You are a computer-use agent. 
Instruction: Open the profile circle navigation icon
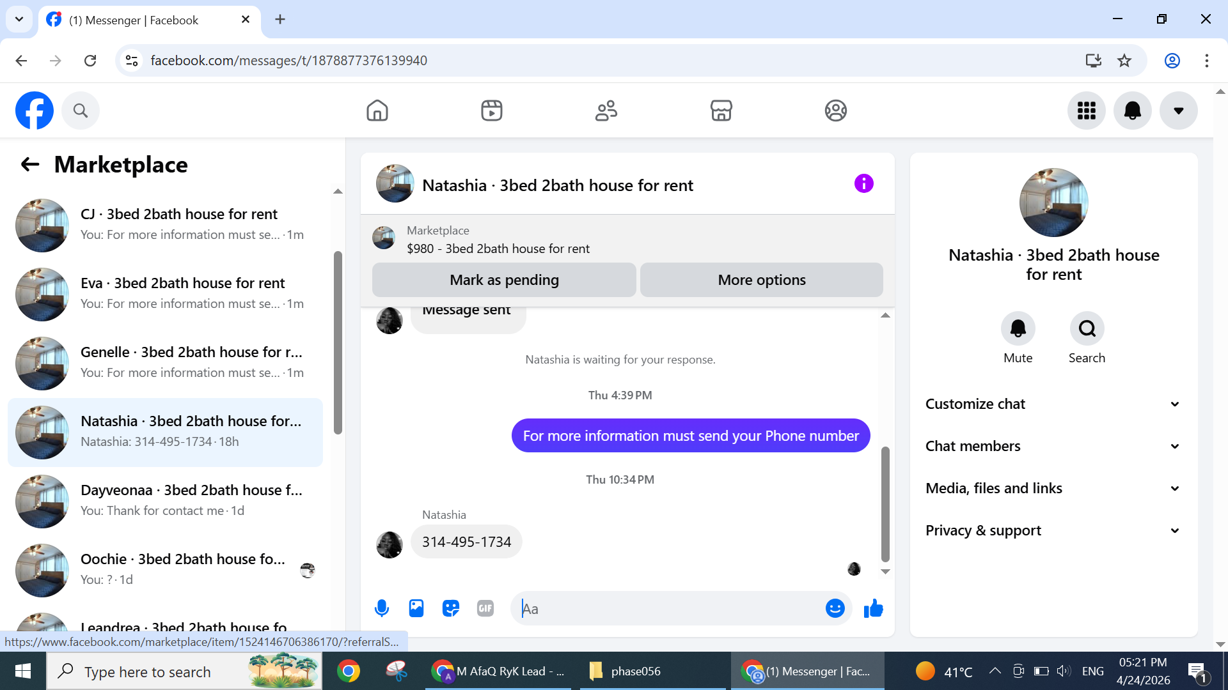[835, 111]
